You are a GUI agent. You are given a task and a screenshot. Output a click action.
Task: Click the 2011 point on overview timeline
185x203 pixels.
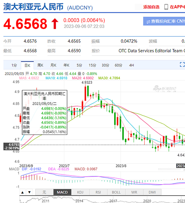(x=46, y=201)
